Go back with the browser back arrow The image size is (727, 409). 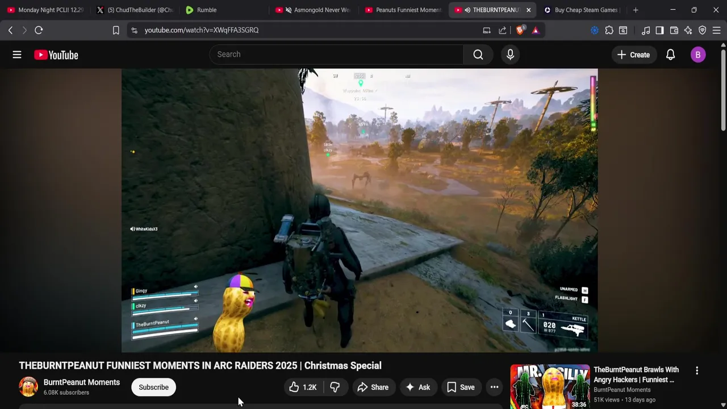click(x=10, y=30)
